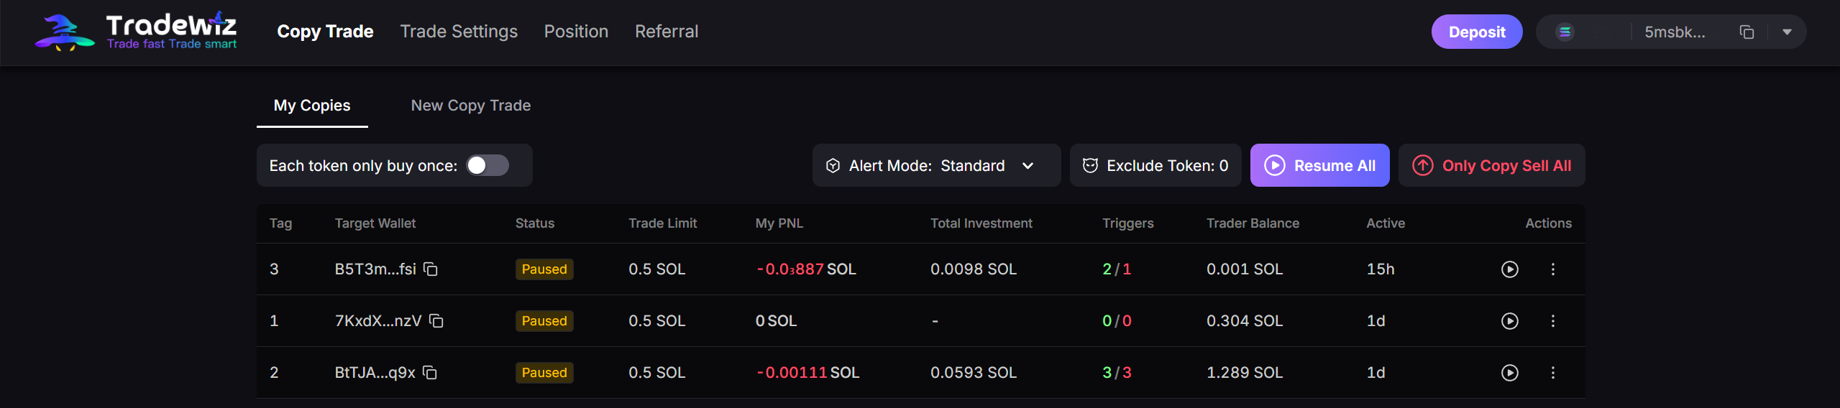Copy the 7KxdX...nzV wallet address

[436, 321]
